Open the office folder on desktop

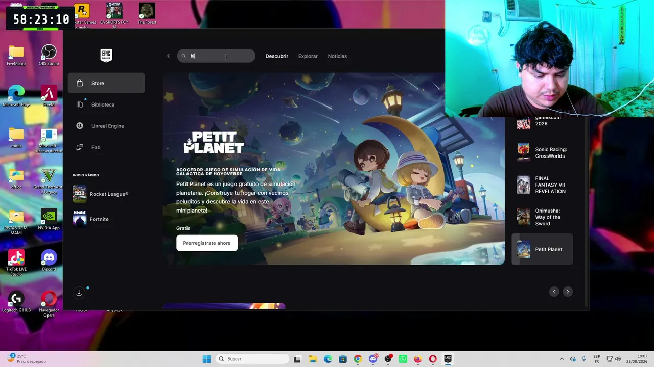click(x=16, y=179)
